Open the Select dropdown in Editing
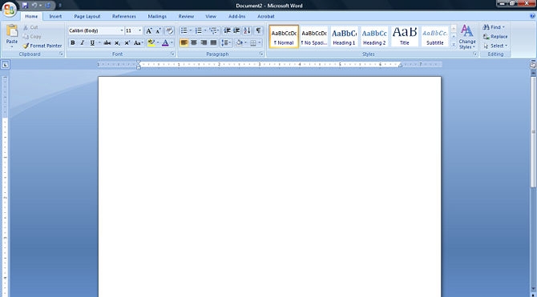The image size is (537, 297). (495, 46)
